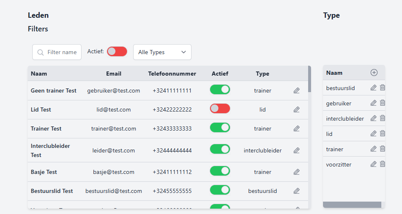Select phone number +32411111111
This screenshot has height=214, width=402.
pyautogui.click(x=172, y=90)
